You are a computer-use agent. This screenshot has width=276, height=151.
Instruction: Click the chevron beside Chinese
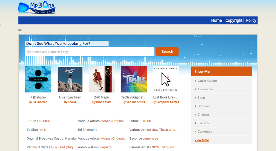pyautogui.click(x=196, y=115)
